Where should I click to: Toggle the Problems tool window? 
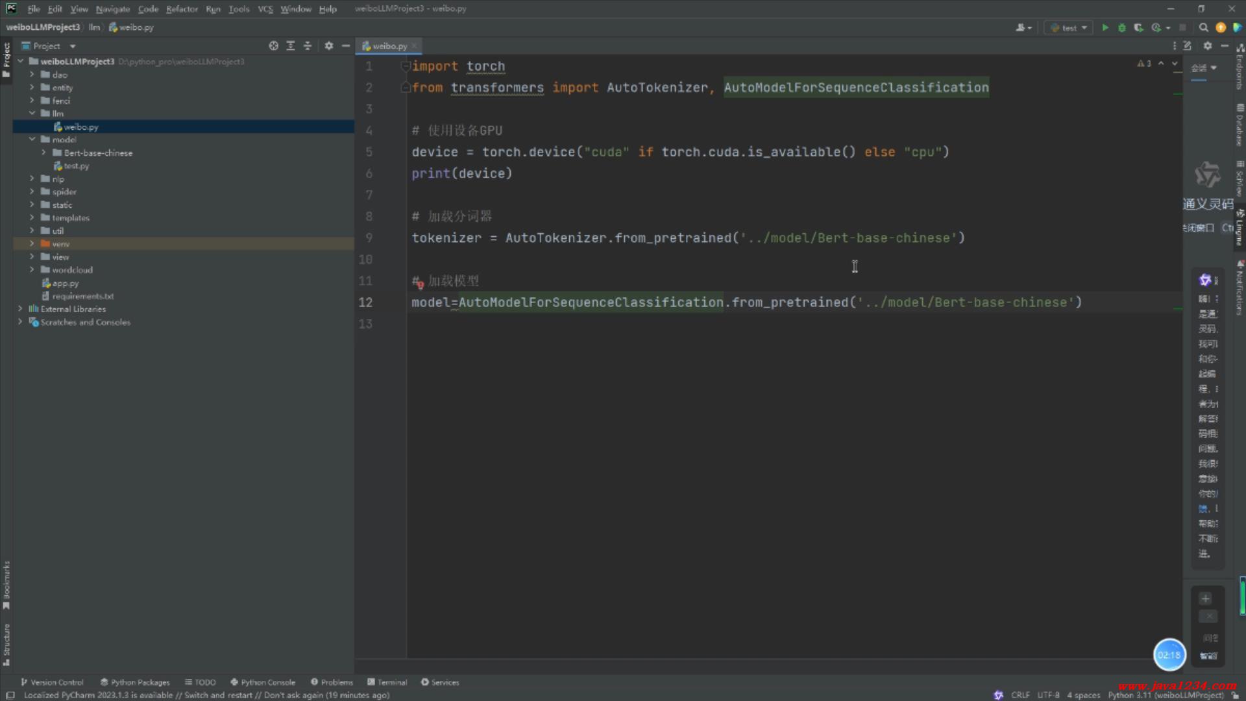point(332,682)
